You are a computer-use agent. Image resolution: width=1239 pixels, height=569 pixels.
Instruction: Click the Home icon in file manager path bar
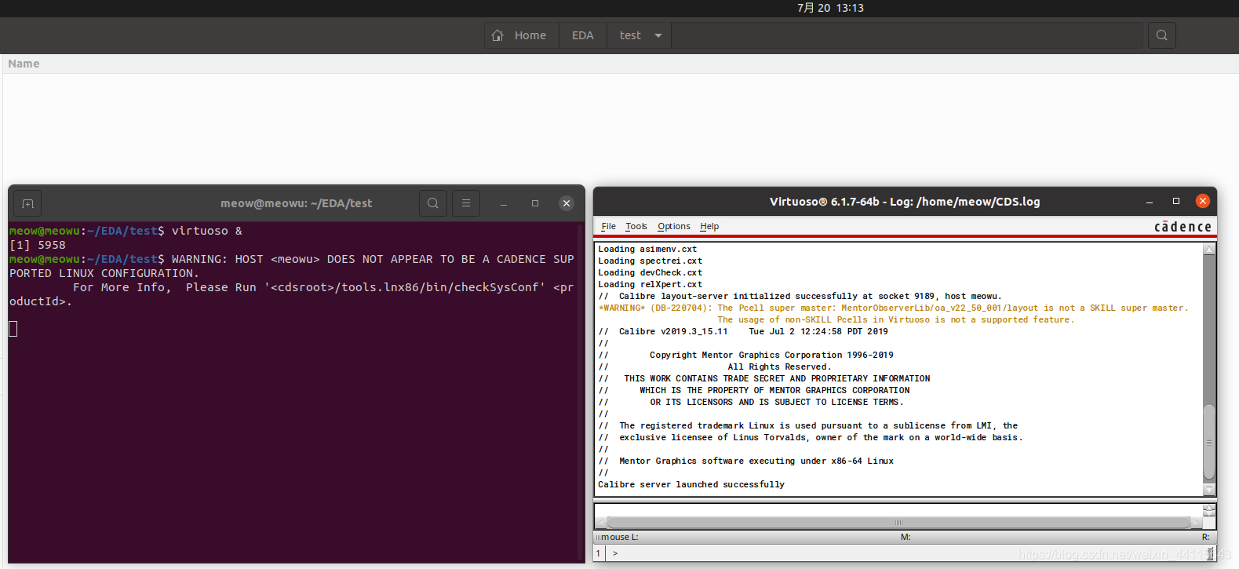tap(497, 35)
